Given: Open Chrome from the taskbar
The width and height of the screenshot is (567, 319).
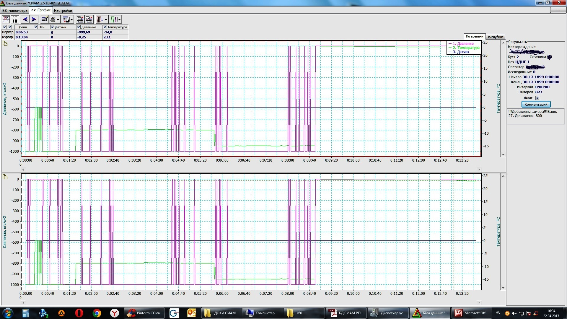Looking at the screenshot, I should [97, 313].
